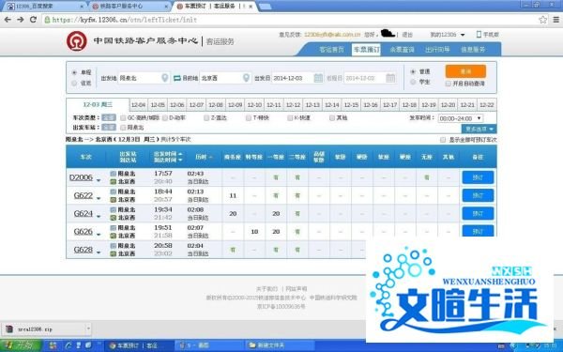Click the arrival station icon in G628 row
The height and width of the screenshot is (352, 563).
coord(114,253)
